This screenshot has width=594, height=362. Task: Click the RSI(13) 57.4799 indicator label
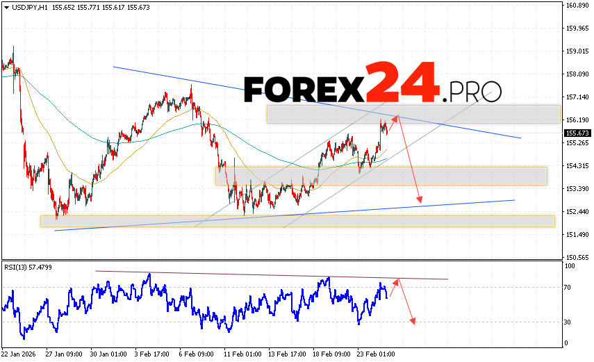28,268
